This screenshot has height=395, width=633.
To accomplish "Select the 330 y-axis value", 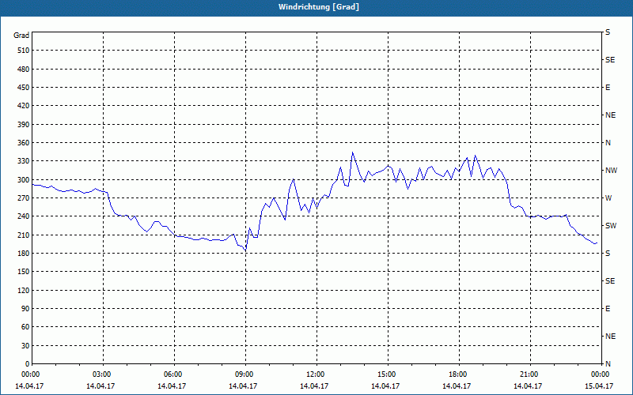I will pos(24,161).
